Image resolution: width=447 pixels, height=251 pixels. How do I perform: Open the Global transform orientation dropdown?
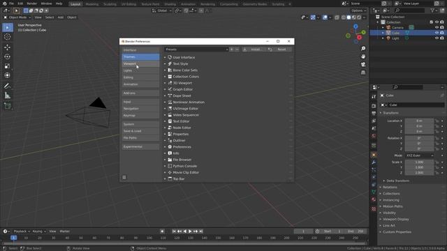coord(162,10)
